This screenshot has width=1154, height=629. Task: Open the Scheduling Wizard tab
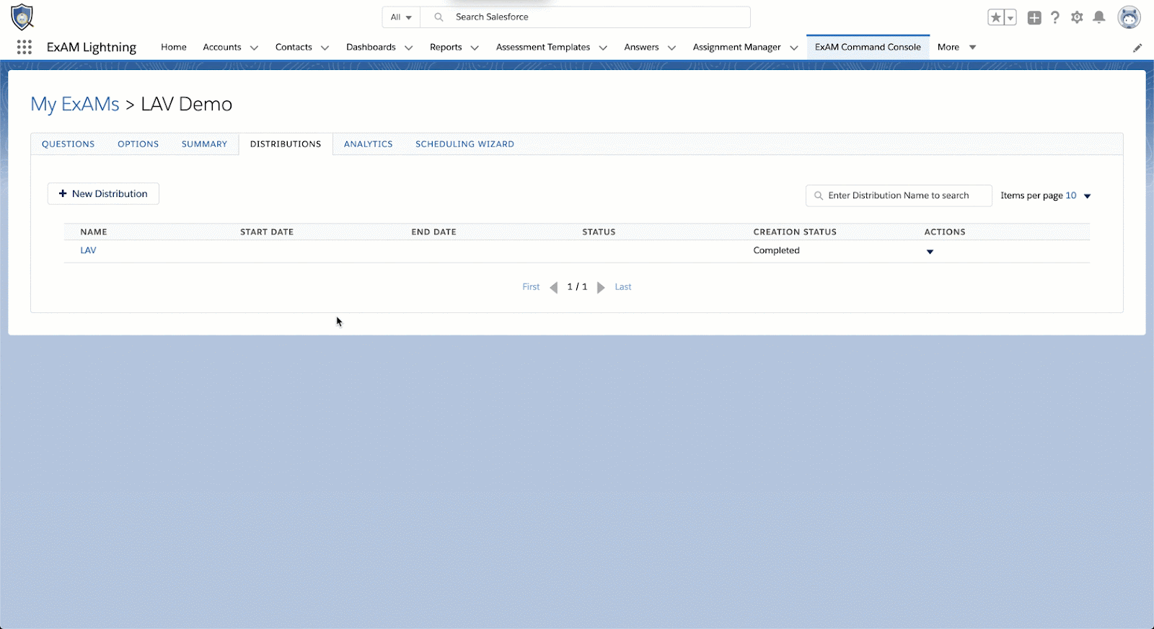pyautogui.click(x=464, y=144)
